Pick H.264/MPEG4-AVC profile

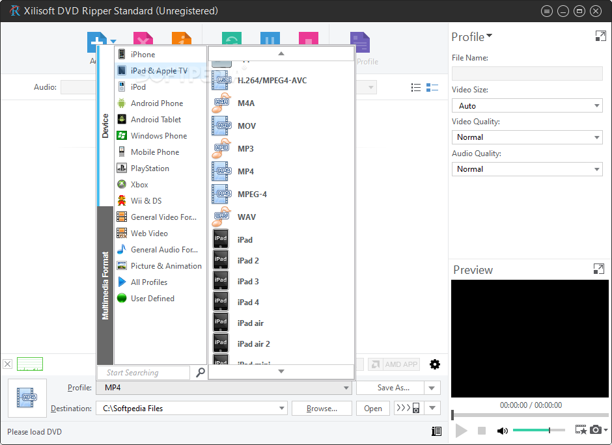281,80
